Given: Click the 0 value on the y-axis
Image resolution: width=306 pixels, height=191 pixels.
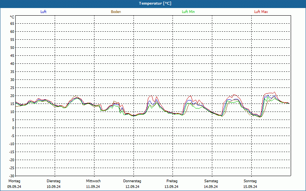Looking at the screenshot, I should coord(13,128).
